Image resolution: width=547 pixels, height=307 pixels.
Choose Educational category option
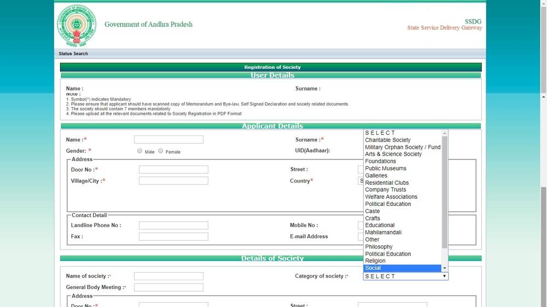[x=403, y=225]
